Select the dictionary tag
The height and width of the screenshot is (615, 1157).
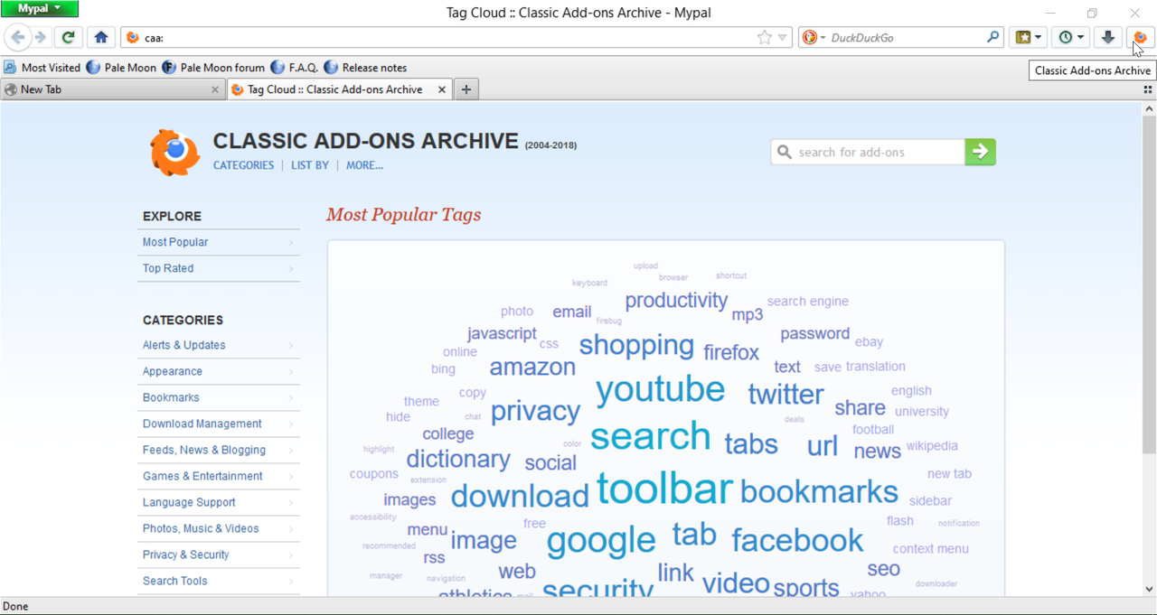click(458, 460)
